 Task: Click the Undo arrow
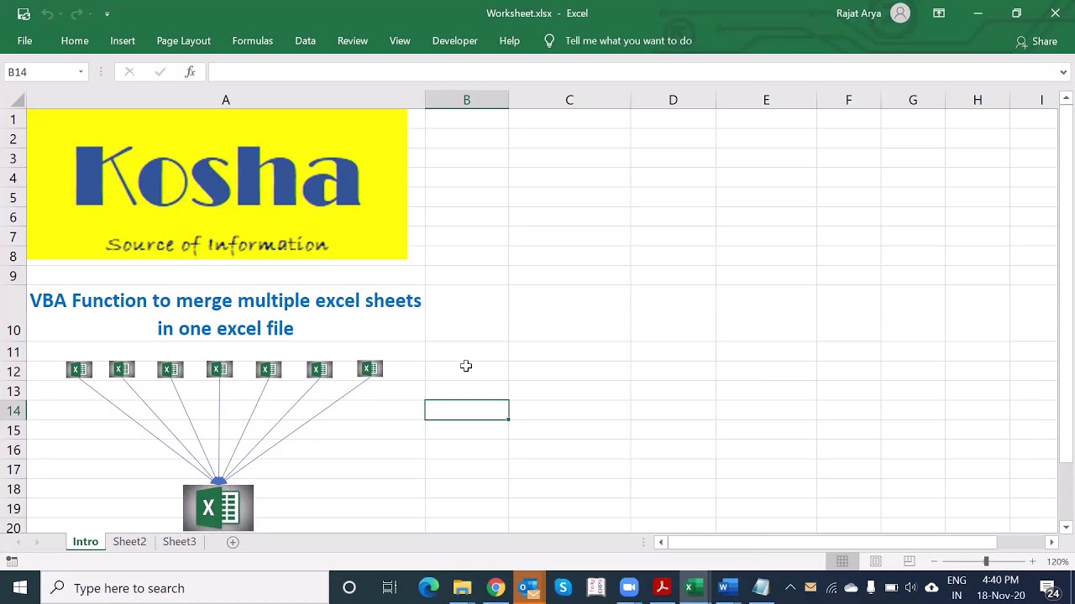48,13
